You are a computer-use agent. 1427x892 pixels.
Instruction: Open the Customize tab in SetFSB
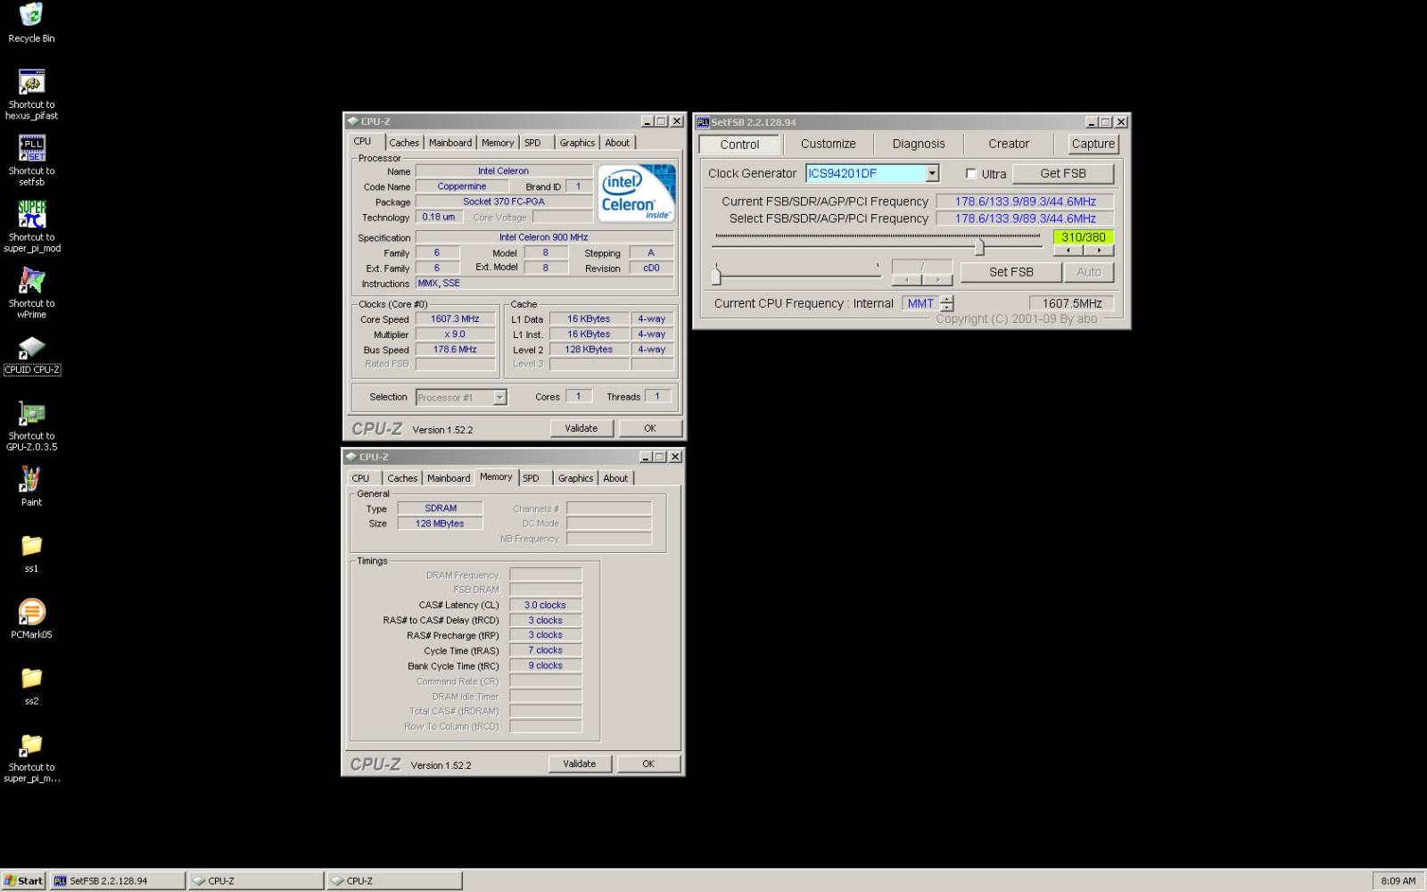coord(828,144)
